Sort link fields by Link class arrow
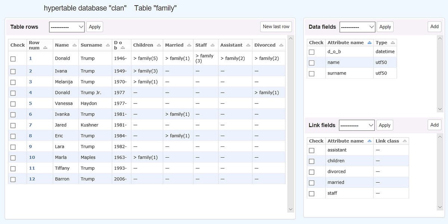The image size is (448, 224). pos(404,141)
